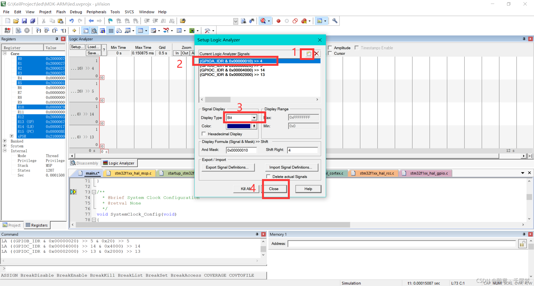Image resolution: width=534 pixels, height=286 pixels.
Task: Open the Display Type dropdown
Action: click(254, 118)
